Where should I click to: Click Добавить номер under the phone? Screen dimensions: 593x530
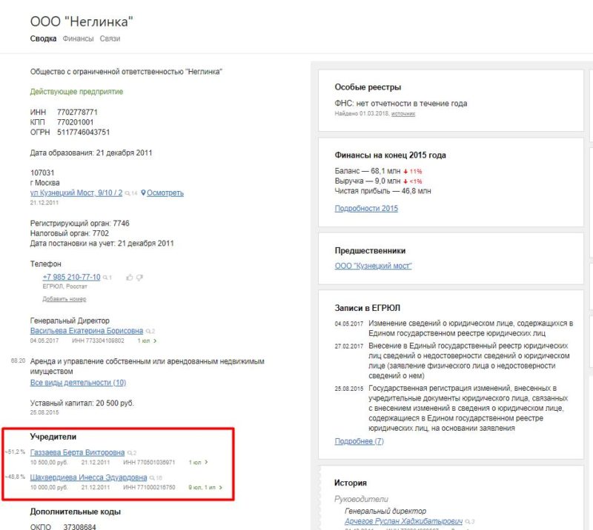point(64,299)
